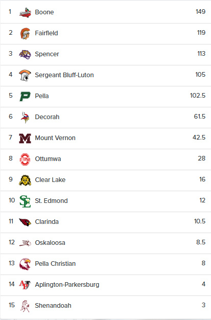Click the red Ottumwa logo
This screenshot has height=320, width=211.
pos(25,159)
